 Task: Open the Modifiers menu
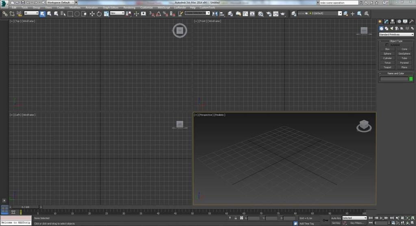[75, 8]
